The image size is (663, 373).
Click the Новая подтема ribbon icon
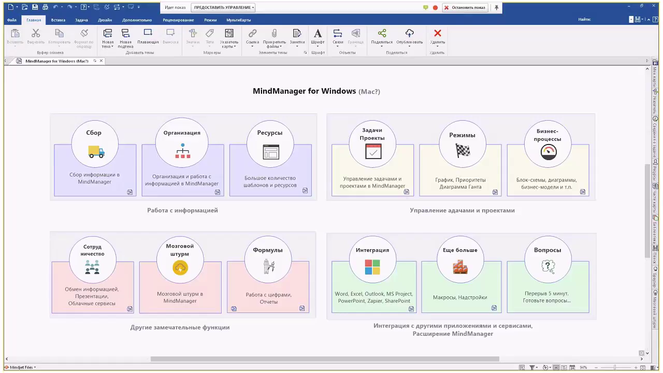tap(125, 33)
